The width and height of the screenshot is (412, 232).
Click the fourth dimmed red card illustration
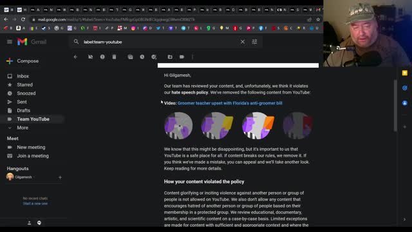click(x=297, y=126)
